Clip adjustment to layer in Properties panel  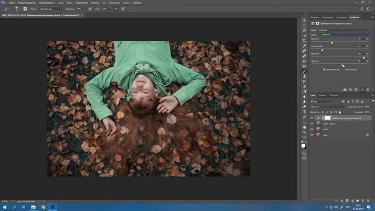click(345, 90)
